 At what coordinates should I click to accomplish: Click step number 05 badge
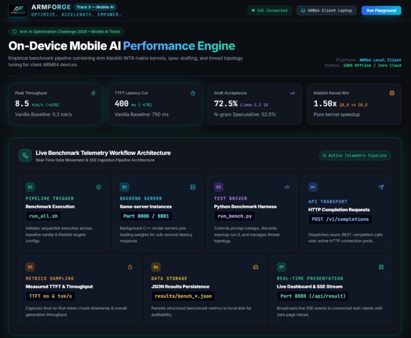30,267
